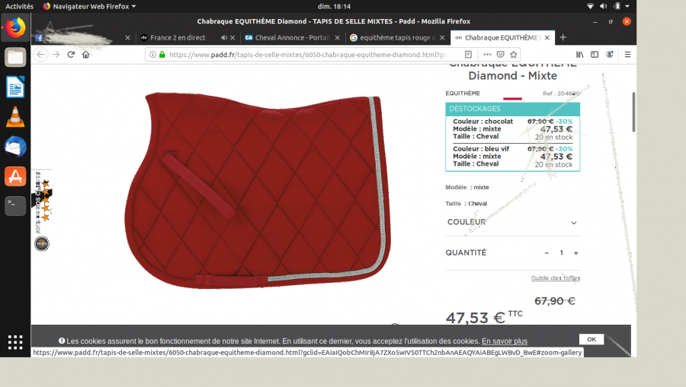Reload the page with the refresh icon
This screenshot has height=387, width=686.
[x=71, y=55]
